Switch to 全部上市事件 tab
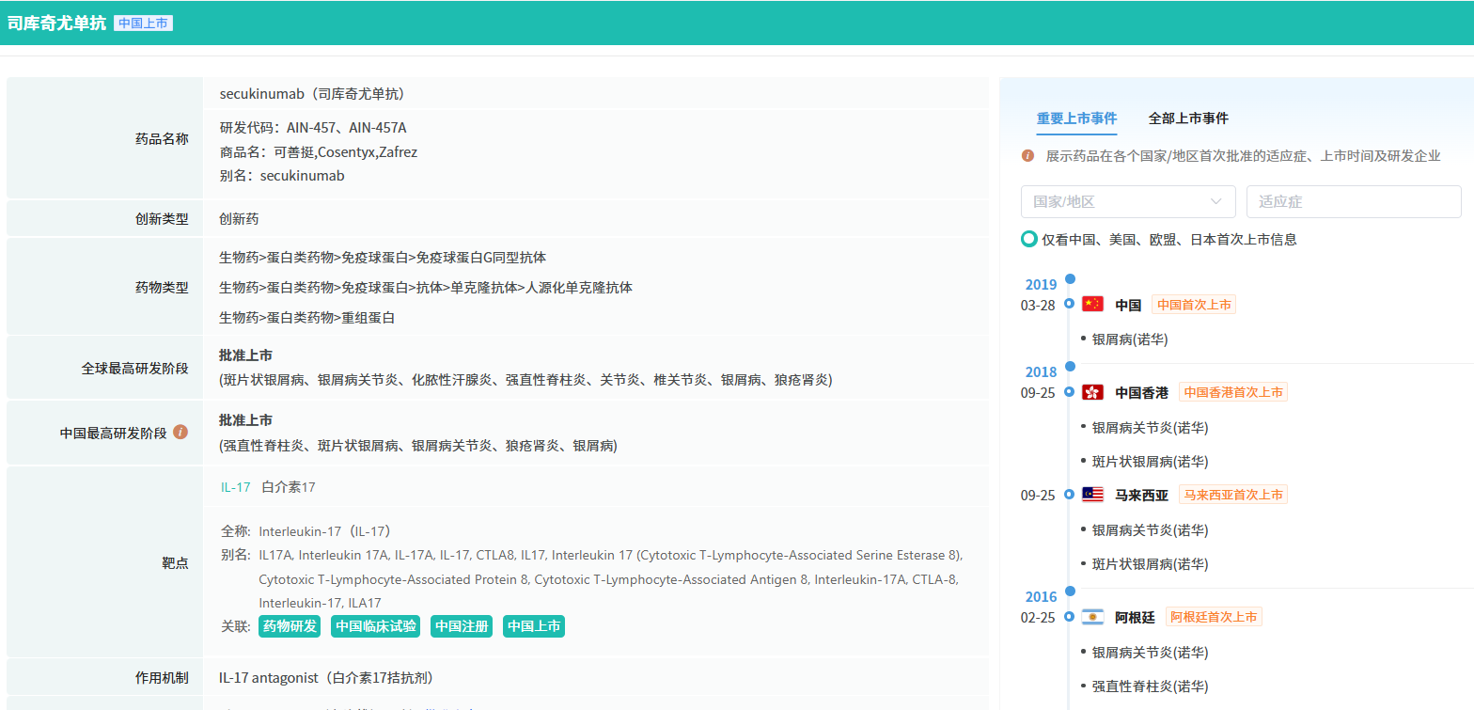 1188,118
